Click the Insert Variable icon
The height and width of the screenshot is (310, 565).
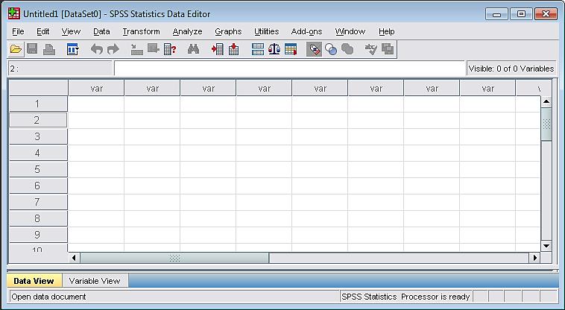coord(234,49)
